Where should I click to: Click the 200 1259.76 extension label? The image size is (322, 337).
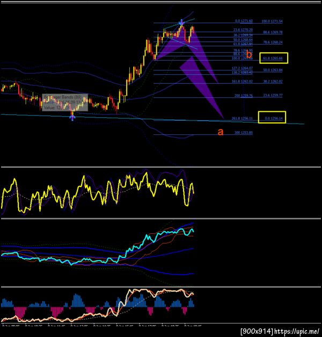(244, 95)
